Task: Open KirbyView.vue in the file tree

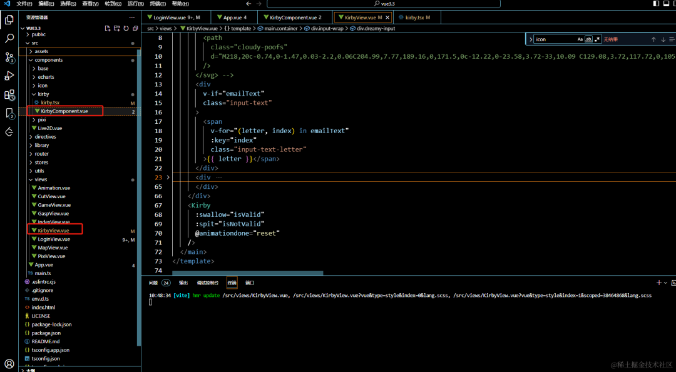Action: point(53,230)
